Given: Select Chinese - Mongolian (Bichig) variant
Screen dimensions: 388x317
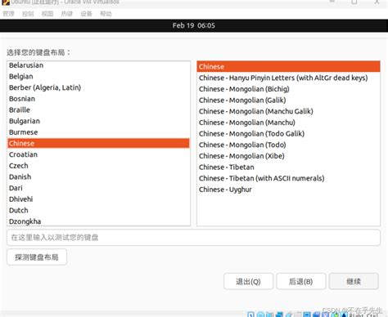Looking at the screenshot, I should coord(288,89).
